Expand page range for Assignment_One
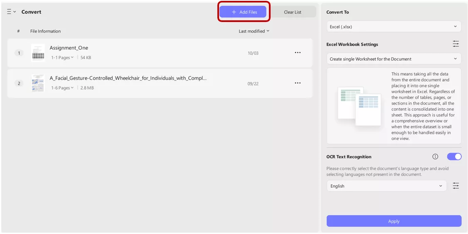The image size is (468, 234). pos(62,58)
